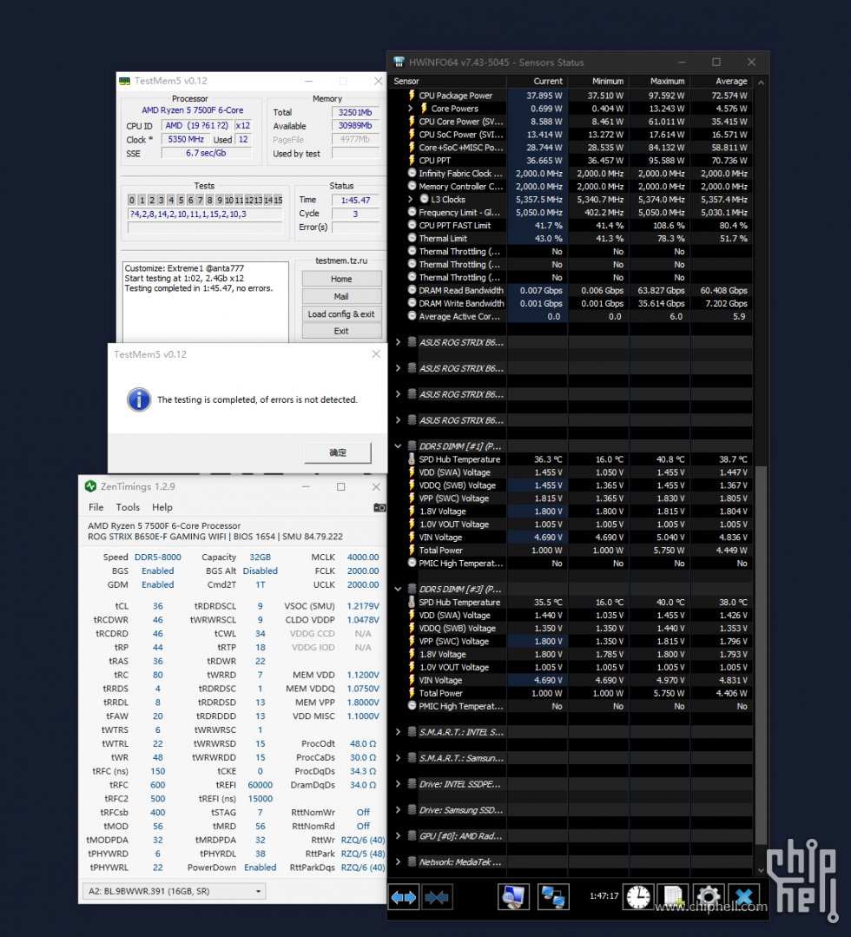Expand the Core Powers row

pyautogui.click(x=411, y=109)
